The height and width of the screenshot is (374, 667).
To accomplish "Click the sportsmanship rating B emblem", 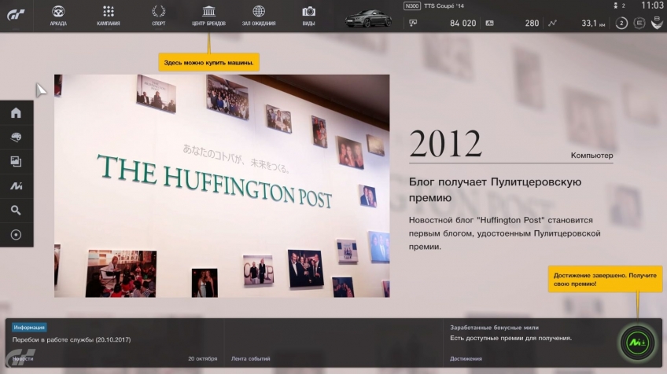I will [658, 23].
